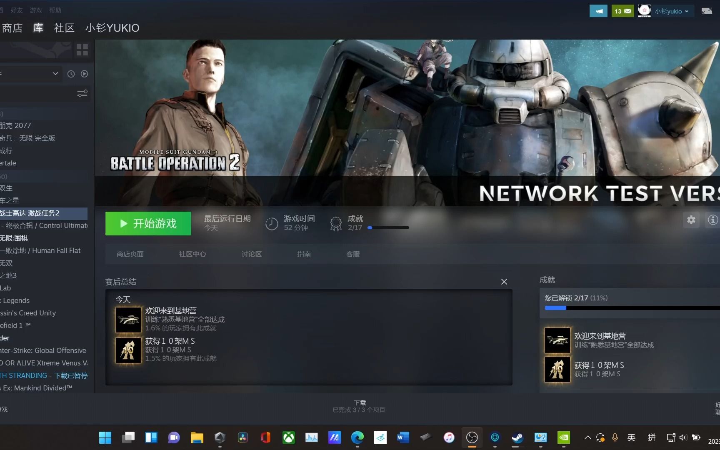Open the 下载 downloads status
720x450 pixels.
pyautogui.click(x=359, y=406)
